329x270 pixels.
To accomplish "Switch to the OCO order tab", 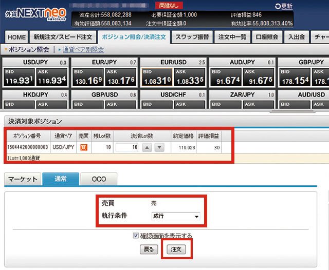I will (x=98, y=179).
